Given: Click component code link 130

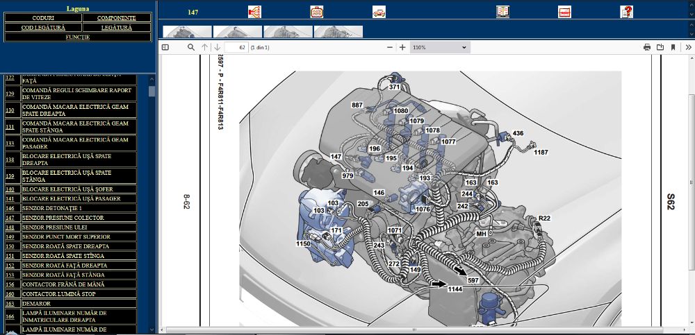Looking at the screenshot, I should [x=10, y=111].
